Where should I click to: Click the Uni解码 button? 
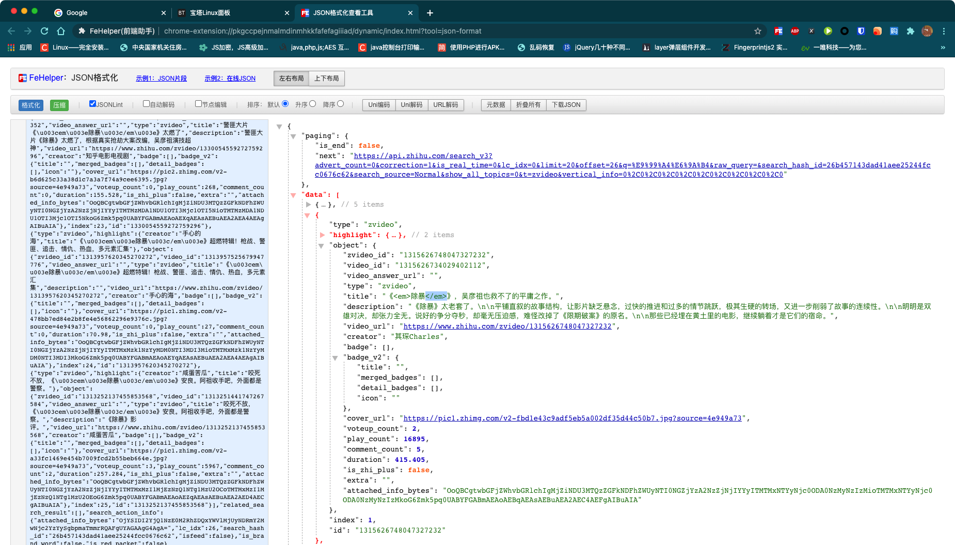tap(411, 105)
